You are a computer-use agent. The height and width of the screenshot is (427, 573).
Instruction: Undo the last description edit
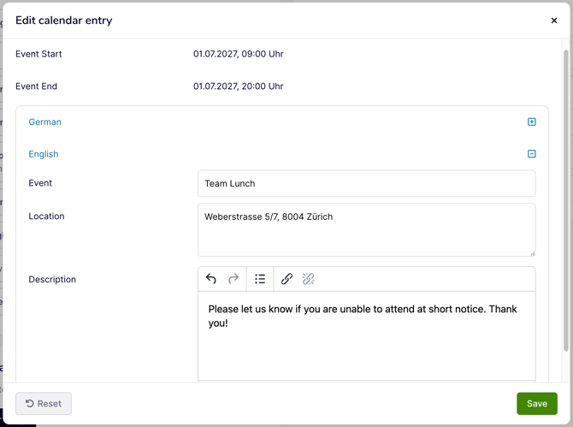click(x=211, y=279)
